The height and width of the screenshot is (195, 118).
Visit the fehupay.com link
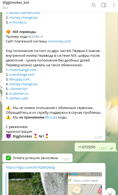(19, 79)
